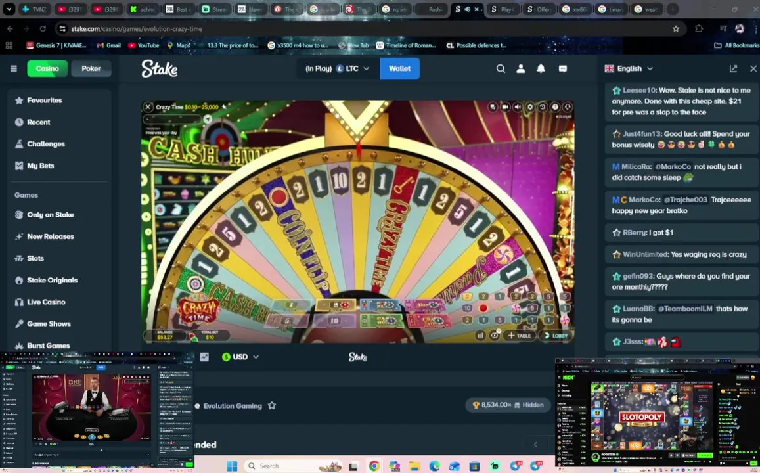Click the + TABLE button
Viewport: 760px width, 473px height.
[x=520, y=335]
